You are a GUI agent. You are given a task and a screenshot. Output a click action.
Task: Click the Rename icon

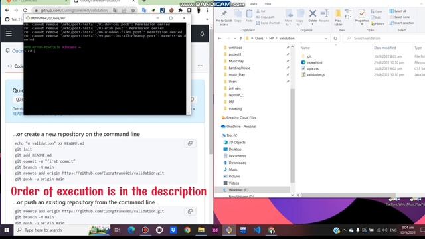(324, 13)
